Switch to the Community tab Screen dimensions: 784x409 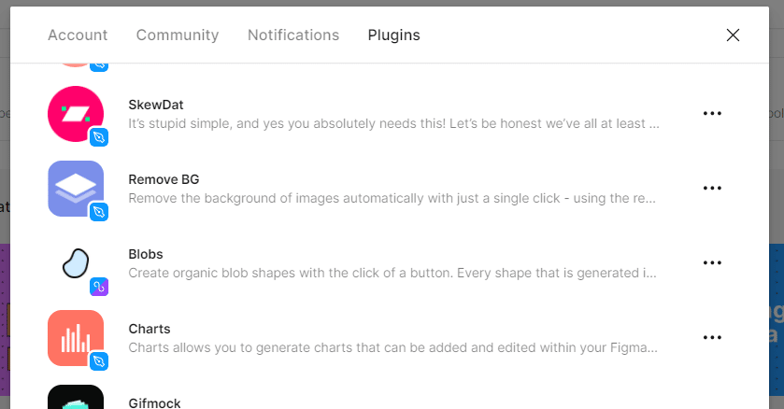coord(178,35)
